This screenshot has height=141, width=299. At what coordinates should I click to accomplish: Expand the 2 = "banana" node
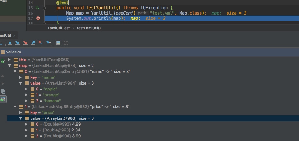pyautogui.click(x=26, y=101)
